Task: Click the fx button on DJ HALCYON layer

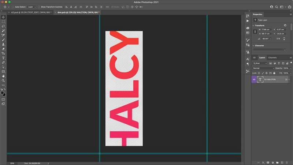Action: pos(286,79)
